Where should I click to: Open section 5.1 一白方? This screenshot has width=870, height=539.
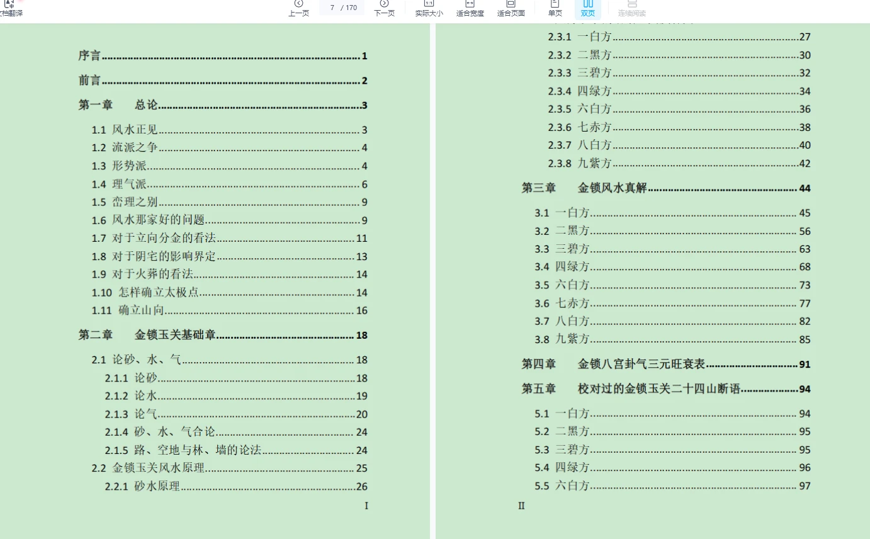coord(673,414)
